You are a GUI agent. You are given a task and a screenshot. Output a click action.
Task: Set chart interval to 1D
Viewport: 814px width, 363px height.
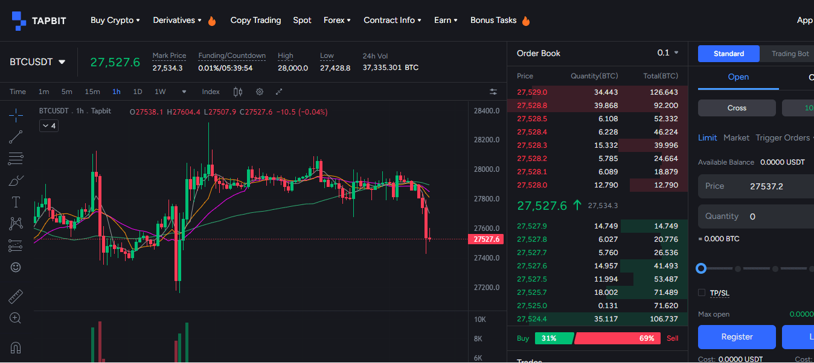point(138,92)
